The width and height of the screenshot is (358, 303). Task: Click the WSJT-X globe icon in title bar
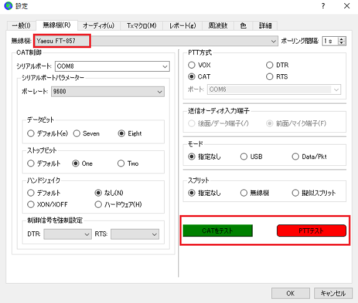pyautogui.click(x=9, y=6)
